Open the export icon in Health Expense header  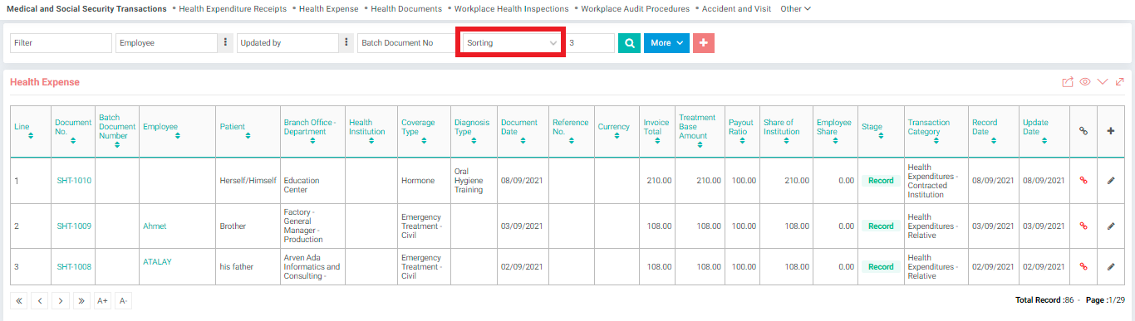pos(1068,82)
